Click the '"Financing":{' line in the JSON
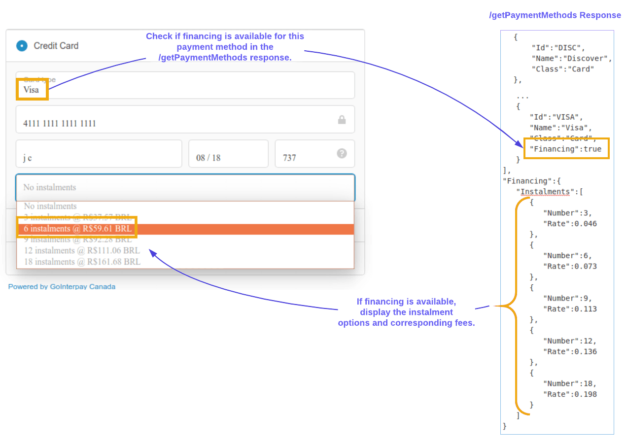 (532, 181)
